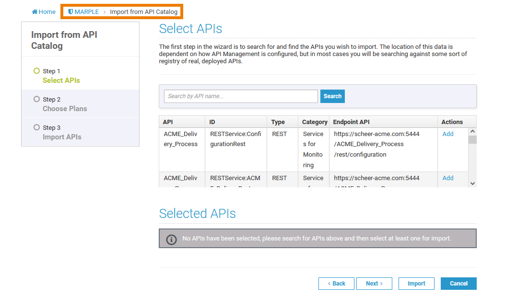Screen dimensions: 517x297
Task: Proceed with the Next button
Action: 374,284
